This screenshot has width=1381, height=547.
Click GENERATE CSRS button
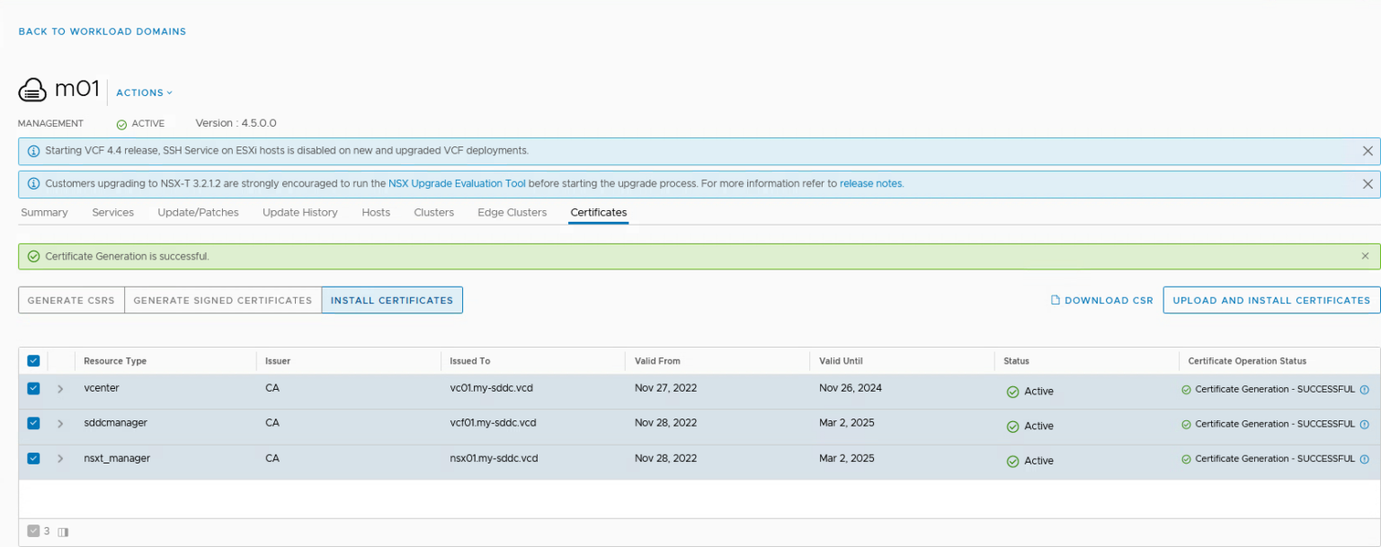[71, 300]
